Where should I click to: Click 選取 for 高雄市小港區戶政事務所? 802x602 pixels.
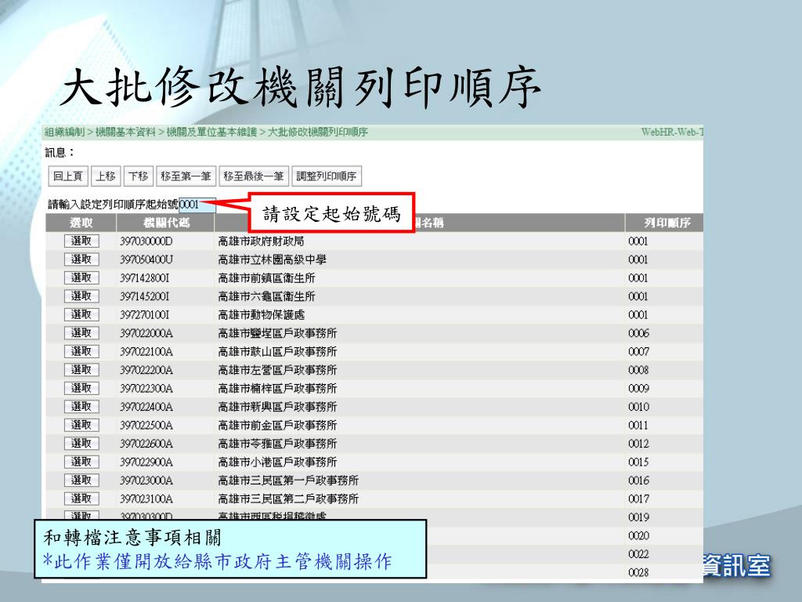coord(81,462)
